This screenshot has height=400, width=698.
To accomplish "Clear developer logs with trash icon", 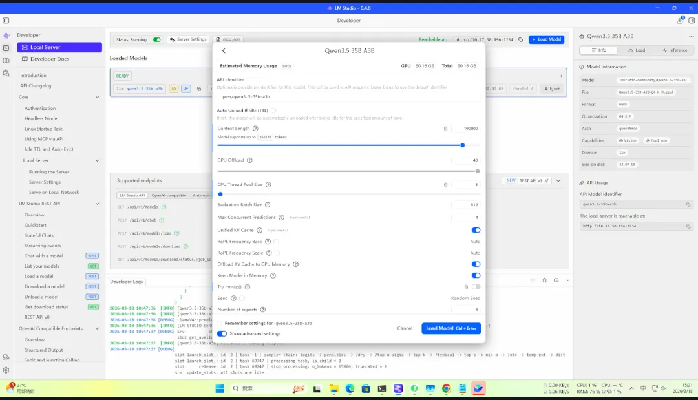I will pos(544,280).
